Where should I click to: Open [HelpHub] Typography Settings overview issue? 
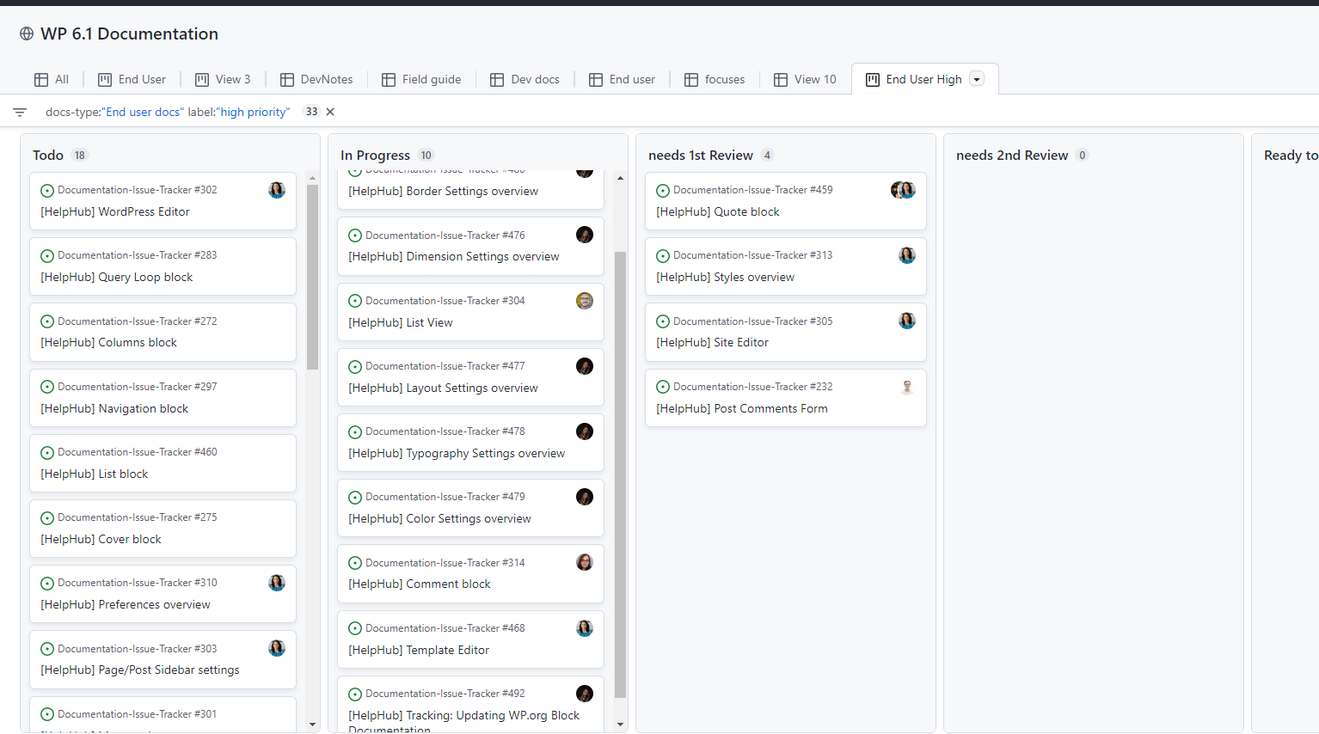(x=457, y=453)
